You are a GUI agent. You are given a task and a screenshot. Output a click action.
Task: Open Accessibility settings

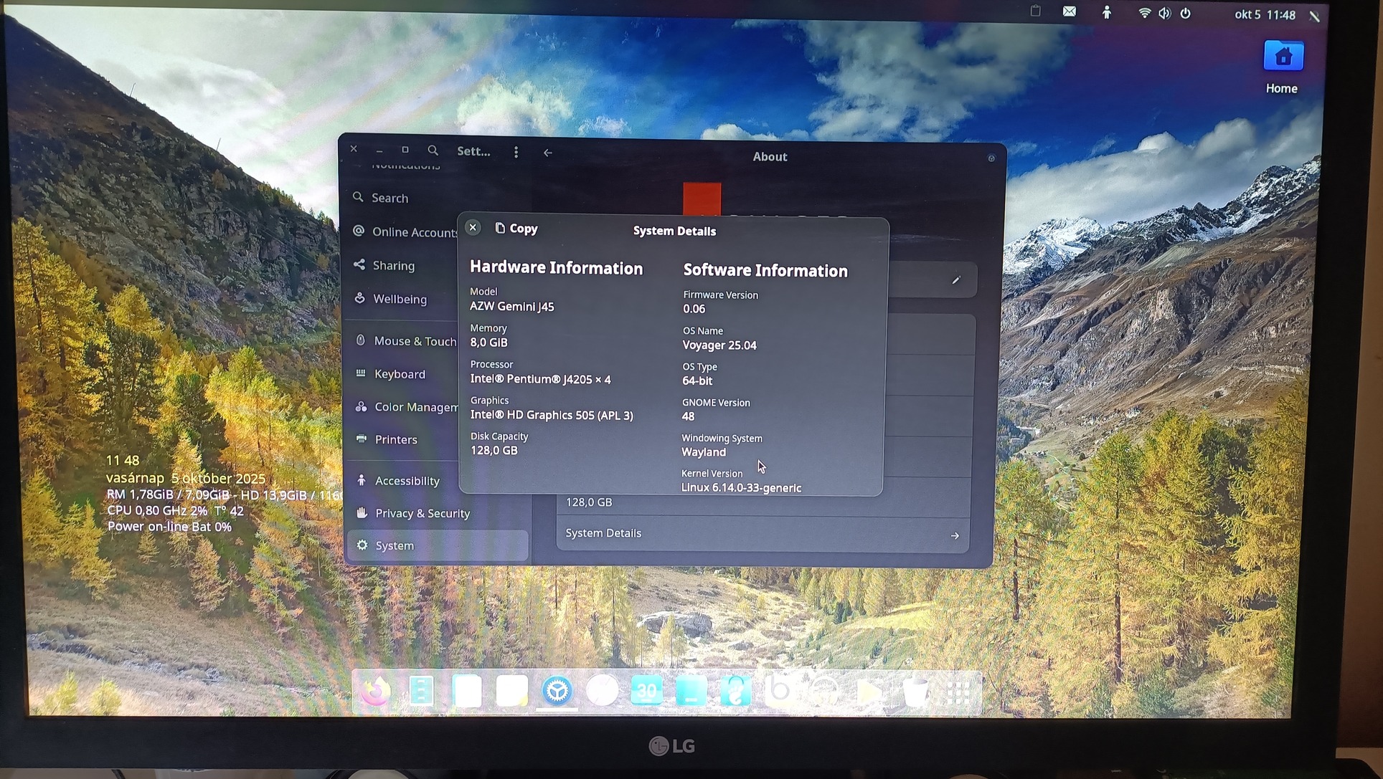(407, 481)
